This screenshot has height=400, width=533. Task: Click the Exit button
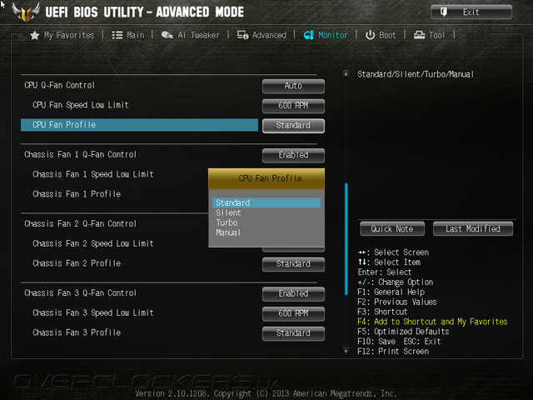click(x=471, y=12)
